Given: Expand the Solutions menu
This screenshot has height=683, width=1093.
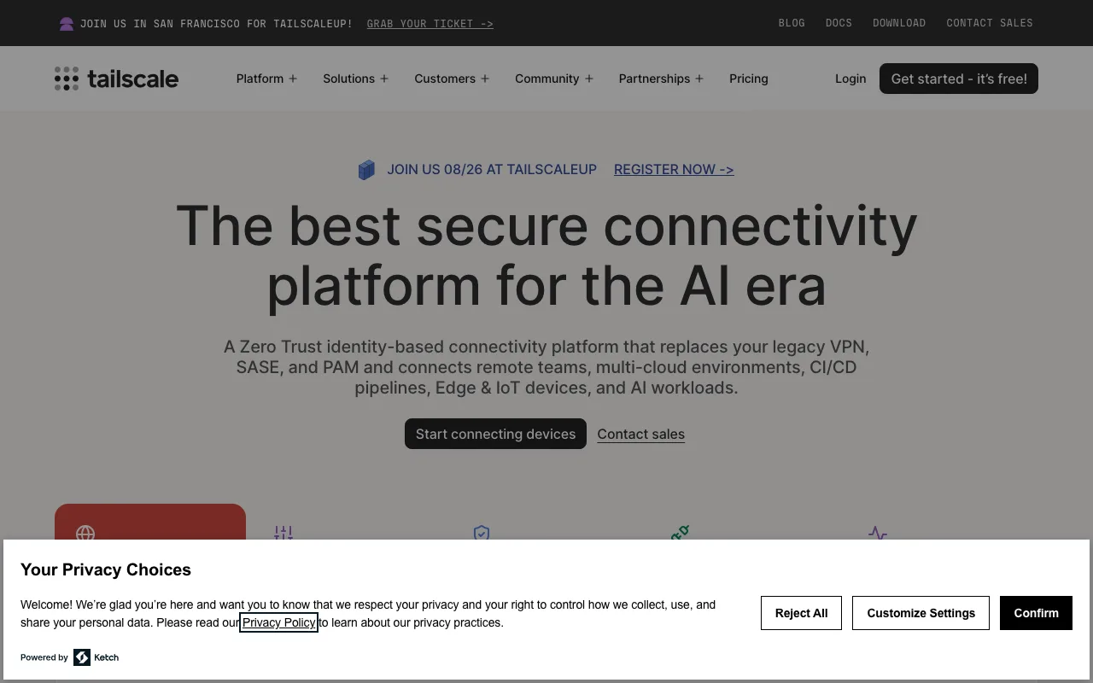Looking at the screenshot, I should tap(355, 79).
